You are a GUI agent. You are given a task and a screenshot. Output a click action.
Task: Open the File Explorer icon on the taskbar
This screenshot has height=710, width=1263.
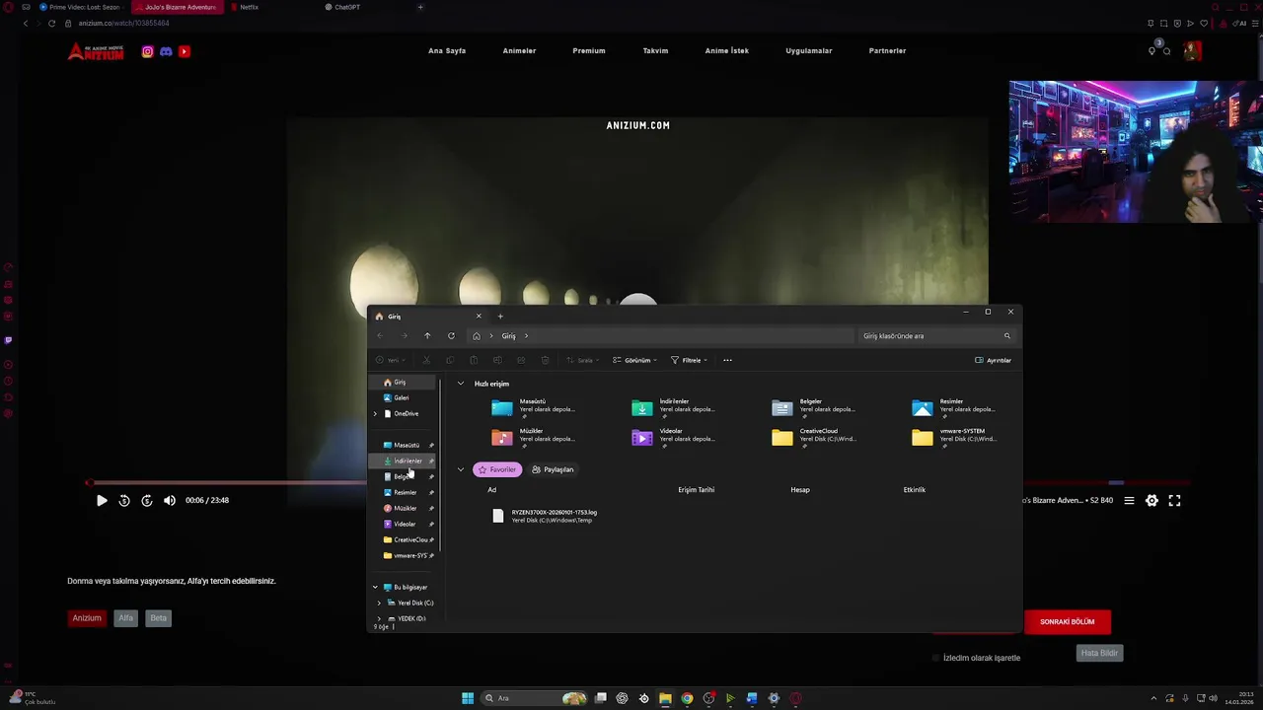pyautogui.click(x=665, y=698)
